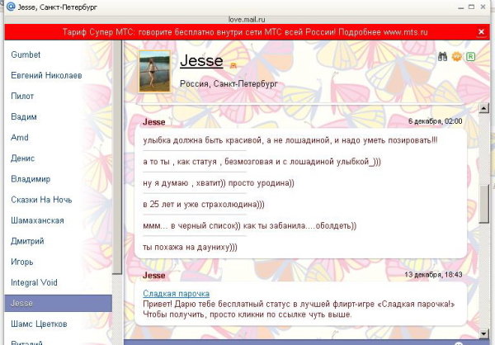Close the red MTS advertisement banner
This screenshot has width=495, height=345.
click(481, 31)
